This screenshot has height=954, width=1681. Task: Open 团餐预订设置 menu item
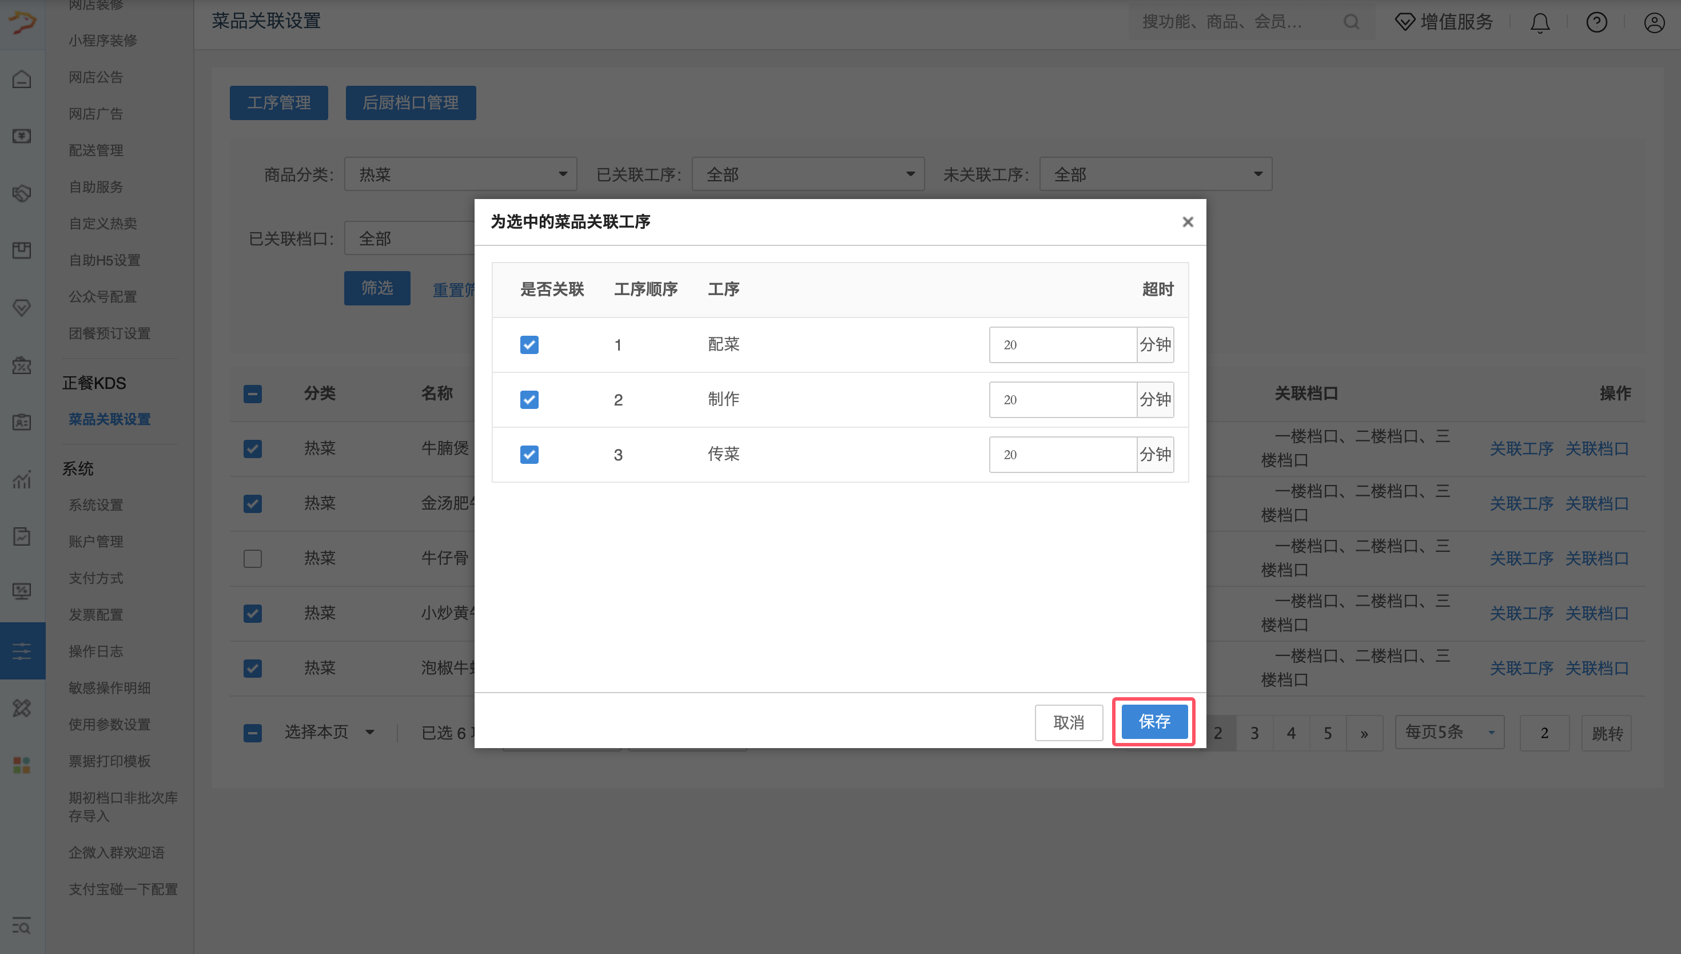click(109, 333)
